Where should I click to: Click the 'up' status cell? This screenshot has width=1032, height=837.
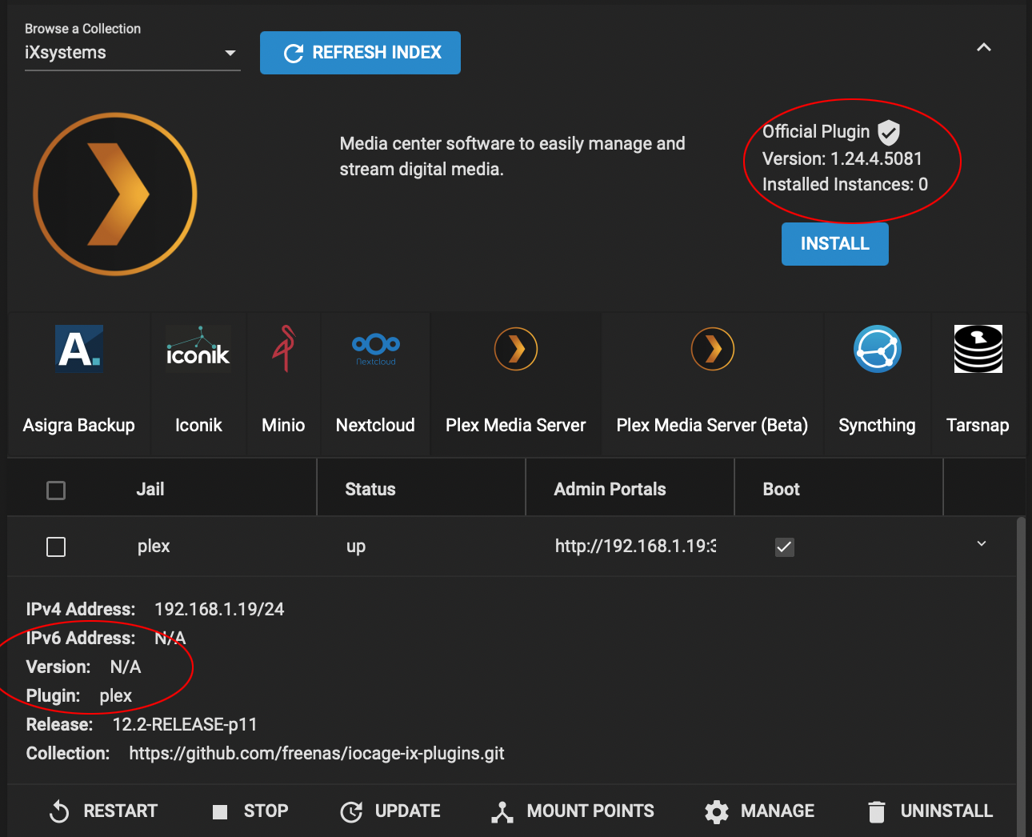356,547
